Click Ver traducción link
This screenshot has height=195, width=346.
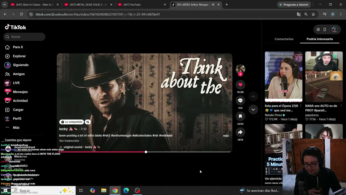tap(69, 141)
